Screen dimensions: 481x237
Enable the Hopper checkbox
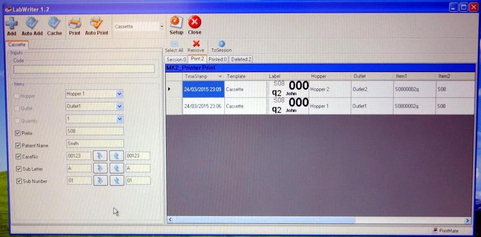pos(16,96)
